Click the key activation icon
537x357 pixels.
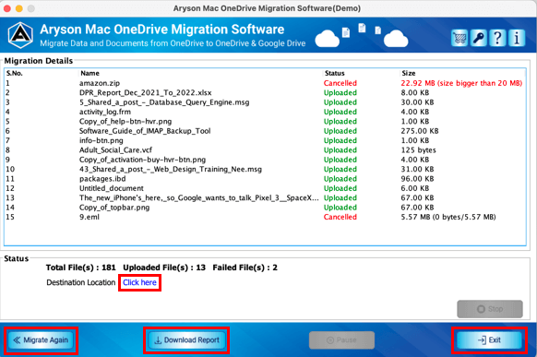(479, 38)
